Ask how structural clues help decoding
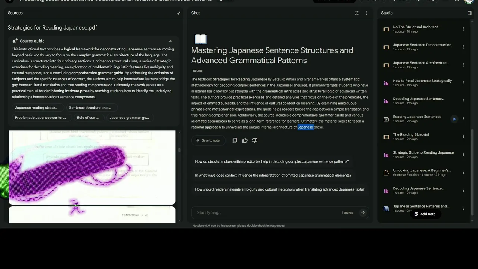 coord(272,161)
